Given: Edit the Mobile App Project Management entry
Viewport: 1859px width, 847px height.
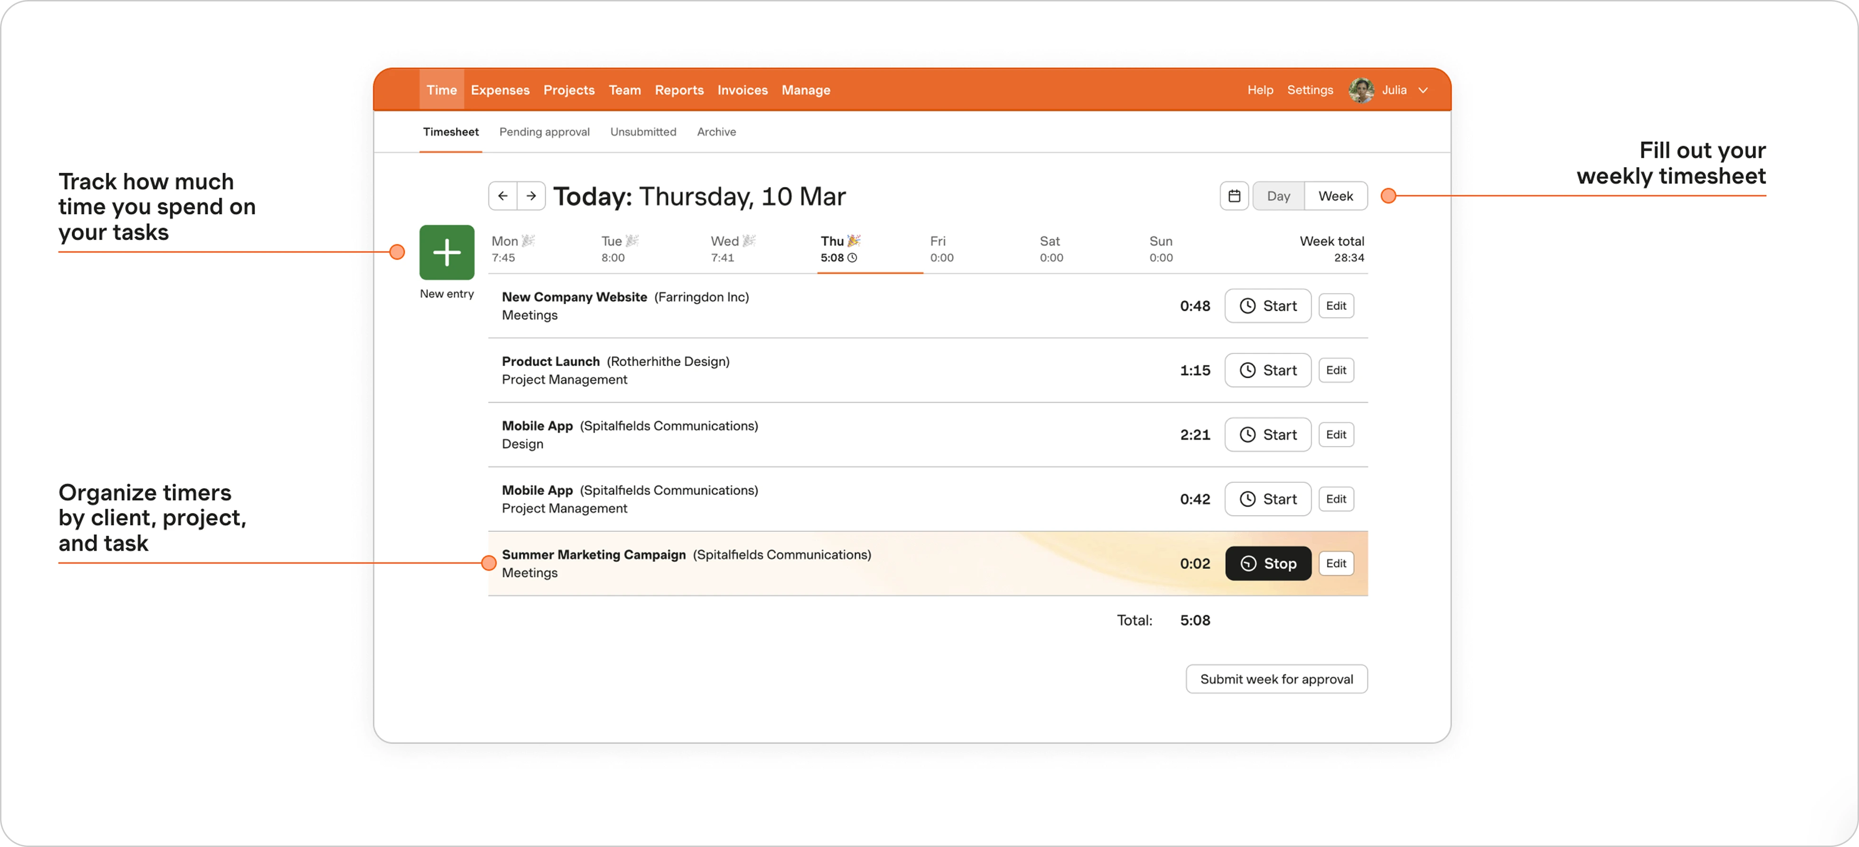Looking at the screenshot, I should [x=1336, y=499].
